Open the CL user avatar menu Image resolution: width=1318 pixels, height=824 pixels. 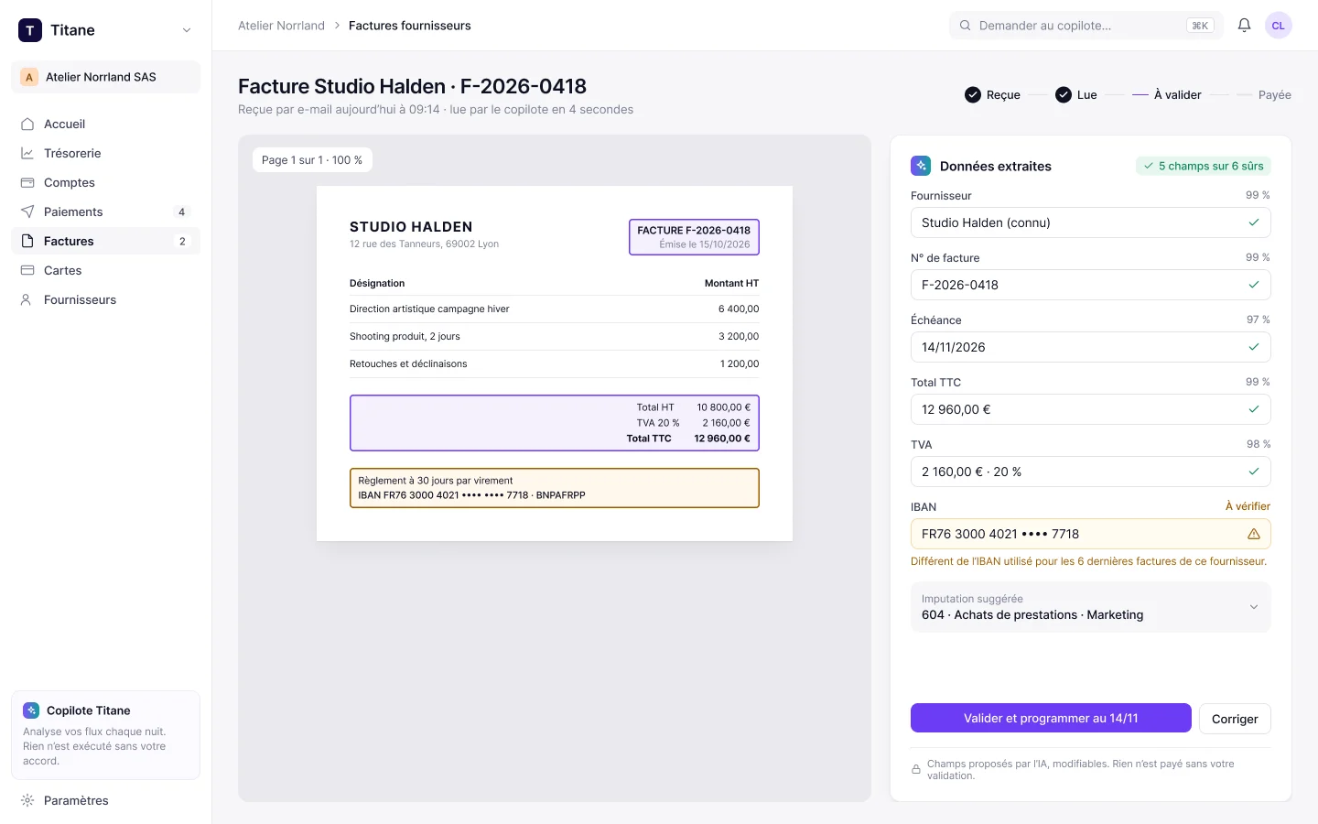[x=1279, y=26]
